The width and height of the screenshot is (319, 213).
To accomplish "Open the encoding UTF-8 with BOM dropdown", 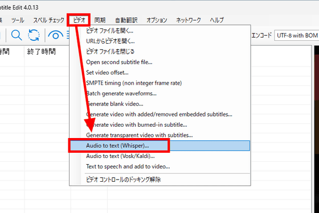I will (296, 35).
